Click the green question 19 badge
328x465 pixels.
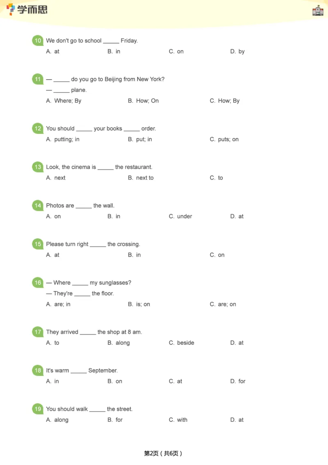pyautogui.click(x=38, y=409)
